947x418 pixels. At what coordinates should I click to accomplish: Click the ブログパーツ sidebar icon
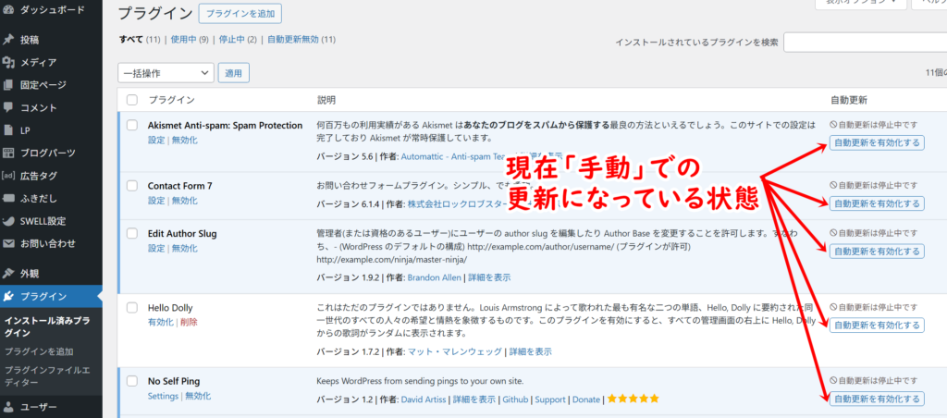pyautogui.click(x=8, y=153)
